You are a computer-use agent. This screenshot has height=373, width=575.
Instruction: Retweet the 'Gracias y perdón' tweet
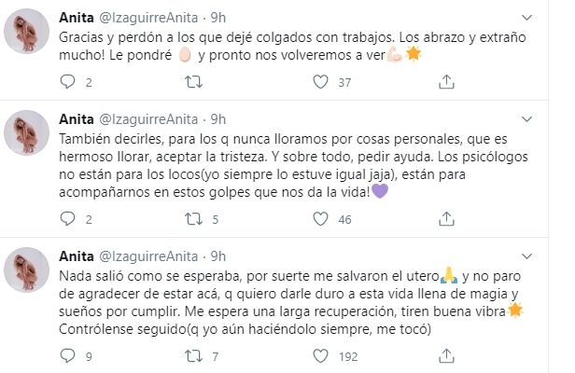(x=193, y=82)
